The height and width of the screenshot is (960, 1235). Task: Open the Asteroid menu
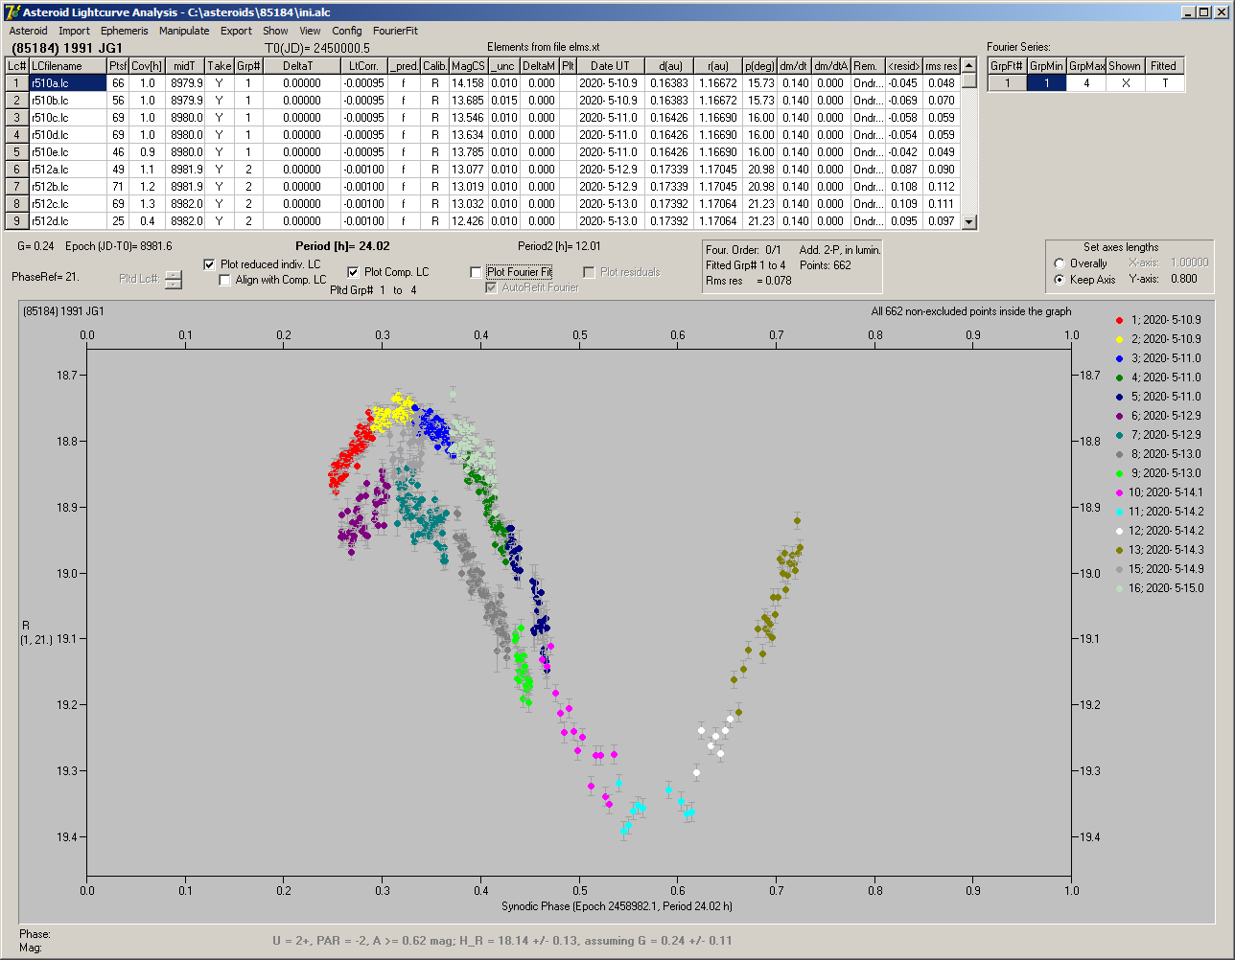point(28,31)
